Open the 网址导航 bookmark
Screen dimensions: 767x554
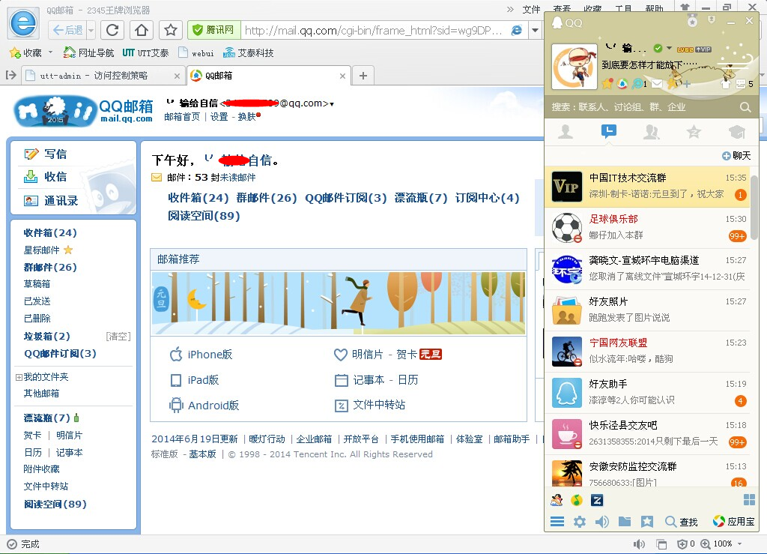point(89,53)
